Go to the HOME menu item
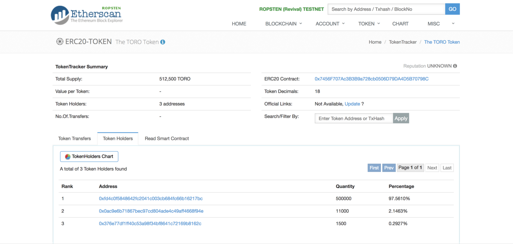This screenshot has width=513, height=244. 239,24
